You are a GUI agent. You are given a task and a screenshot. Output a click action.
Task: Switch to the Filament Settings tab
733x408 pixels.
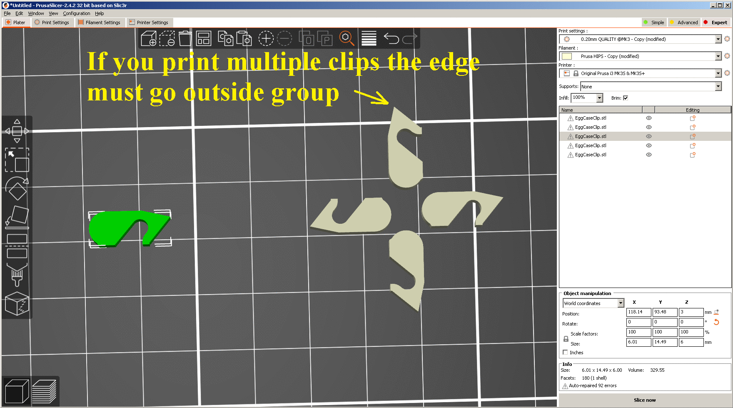pos(99,23)
